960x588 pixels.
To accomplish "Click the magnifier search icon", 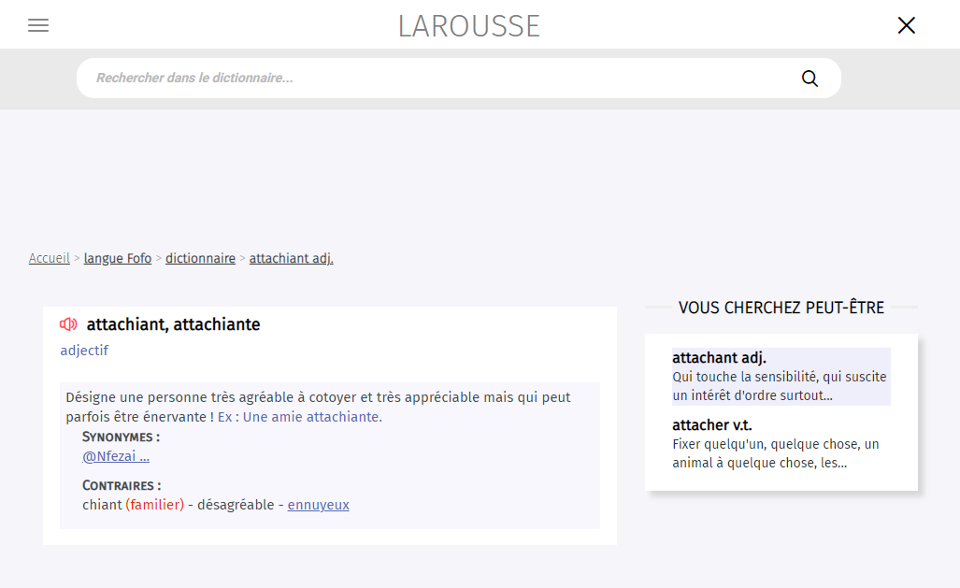I will [x=810, y=79].
